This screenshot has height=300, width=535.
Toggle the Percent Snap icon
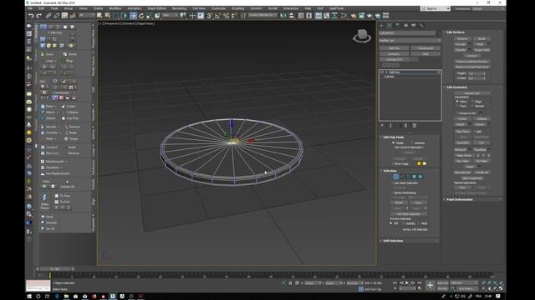(x=226, y=16)
